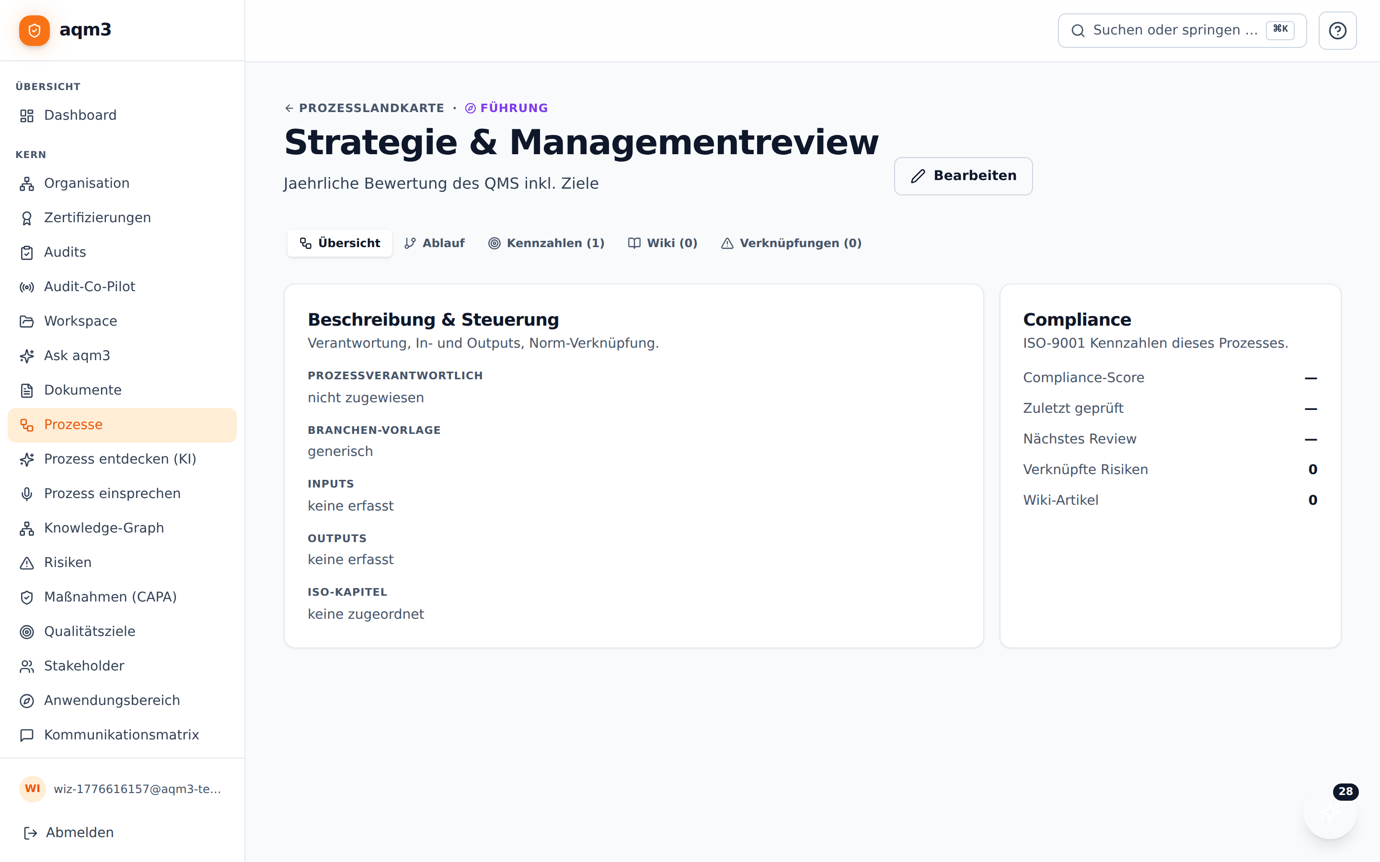Select Prozesse in the sidebar
This screenshot has width=1380, height=862.
[x=122, y=425]
